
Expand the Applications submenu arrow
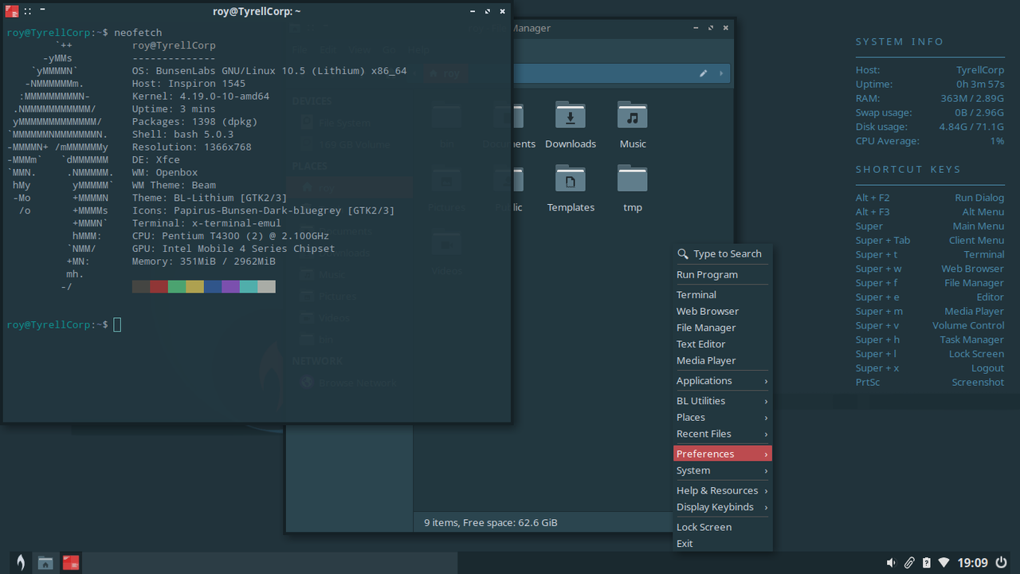point(767,381)
